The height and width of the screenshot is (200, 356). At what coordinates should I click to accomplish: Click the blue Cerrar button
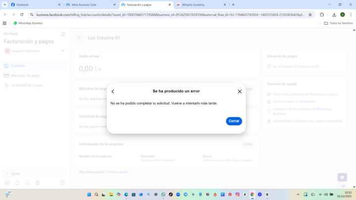234,121
